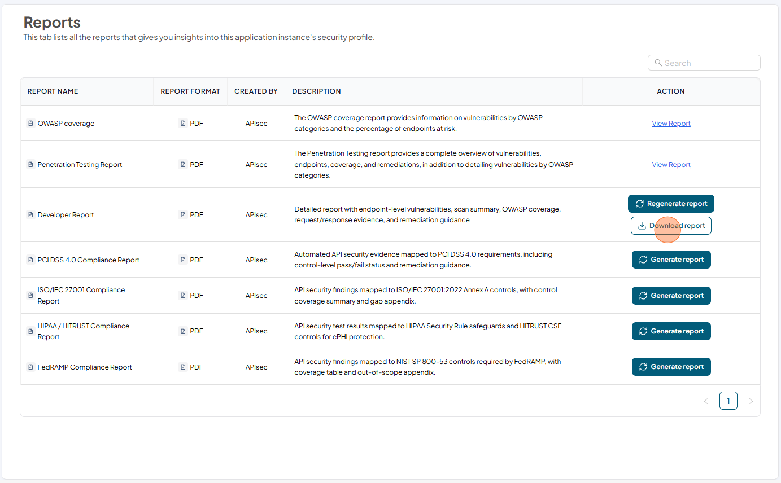Go to the previous page with the left arrow

click(x=705, y=401)
